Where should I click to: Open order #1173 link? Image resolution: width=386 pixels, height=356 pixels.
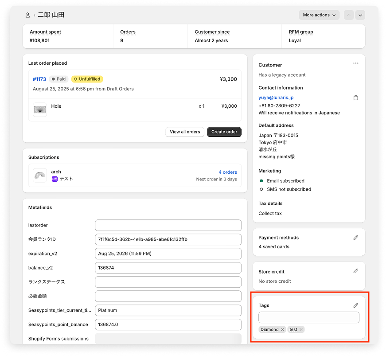point(39,79)
